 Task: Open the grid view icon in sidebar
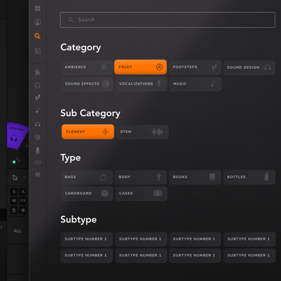[38, 8]
